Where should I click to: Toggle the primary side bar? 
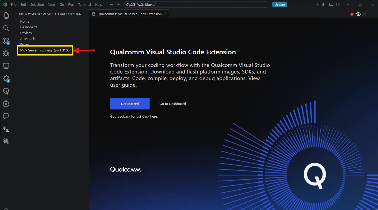point(324,4)
